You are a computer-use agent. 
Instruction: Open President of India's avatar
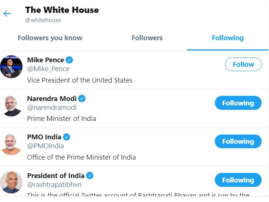pos(11,182)
